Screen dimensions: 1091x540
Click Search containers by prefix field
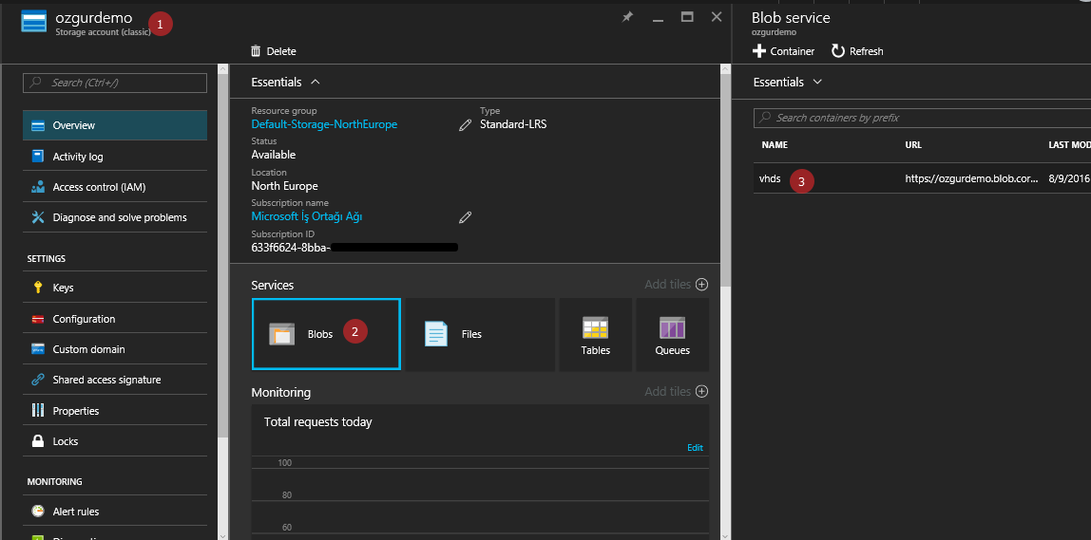922,118
